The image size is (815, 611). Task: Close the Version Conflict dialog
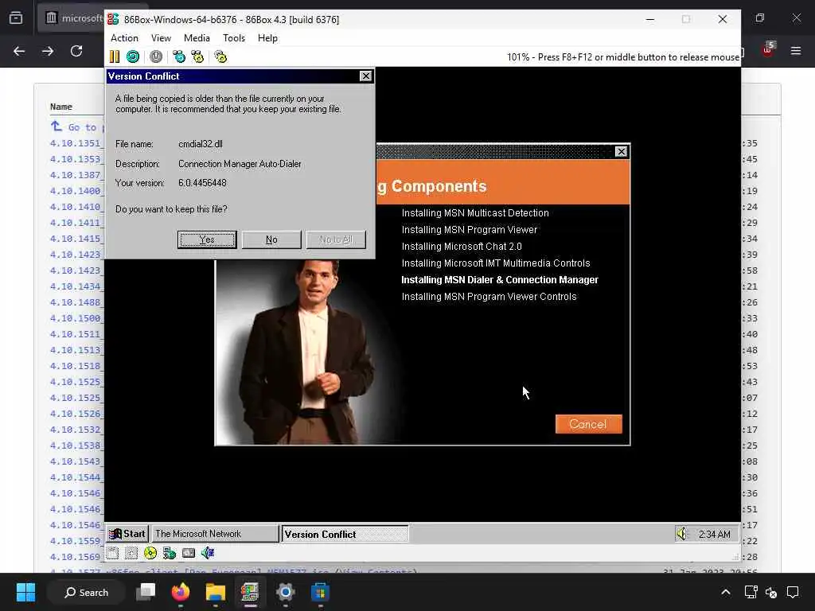[366, 76]
